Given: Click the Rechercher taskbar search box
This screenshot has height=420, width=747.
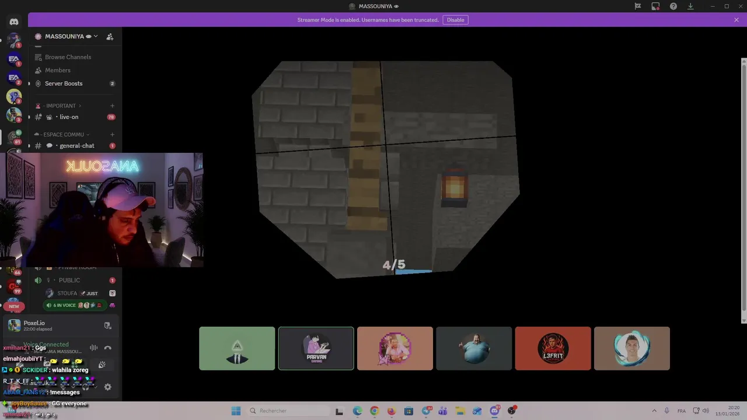Looking at the screenshot, I should click(x=289, y=411).
